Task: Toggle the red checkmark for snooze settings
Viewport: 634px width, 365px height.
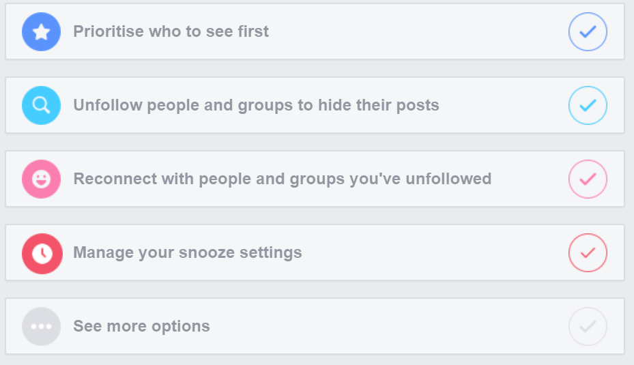Action: pyautogui.click(x=588, y=252)
